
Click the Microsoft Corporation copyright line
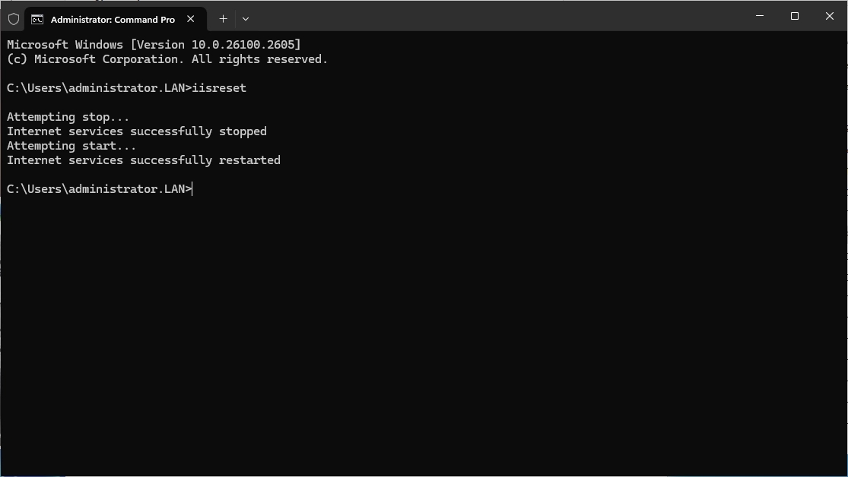[167, 59]
